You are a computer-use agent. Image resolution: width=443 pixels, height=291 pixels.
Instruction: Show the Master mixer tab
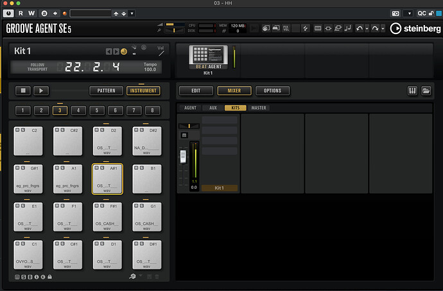[x=259, y=108]
